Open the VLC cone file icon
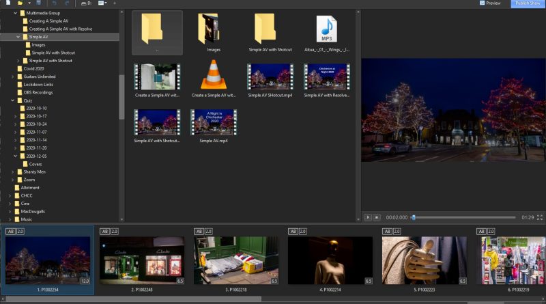 (x=213, y=75)
